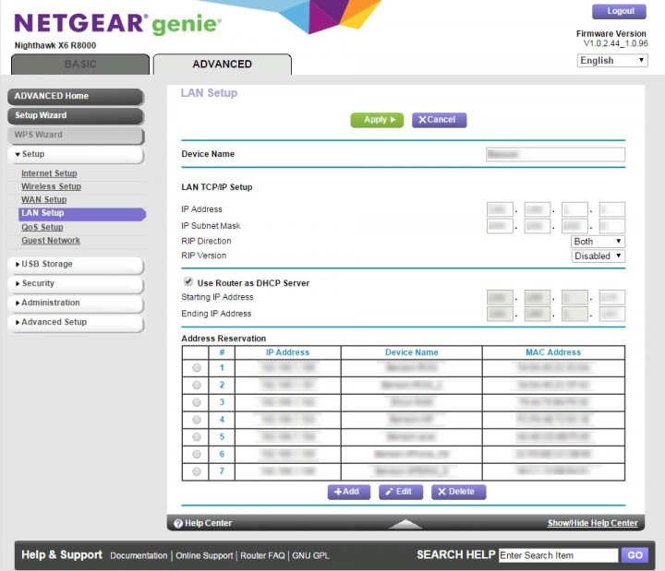Edit the selected address reservation
Image resolution: width=665 pixels, height=571 pixels.
[401, 492]
